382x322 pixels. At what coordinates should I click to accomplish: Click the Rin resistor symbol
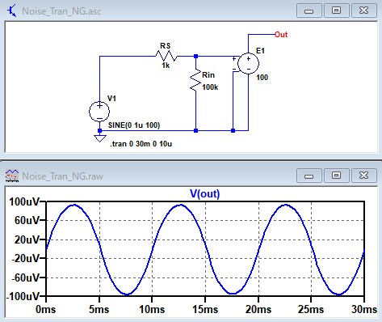tap(195, 80)
